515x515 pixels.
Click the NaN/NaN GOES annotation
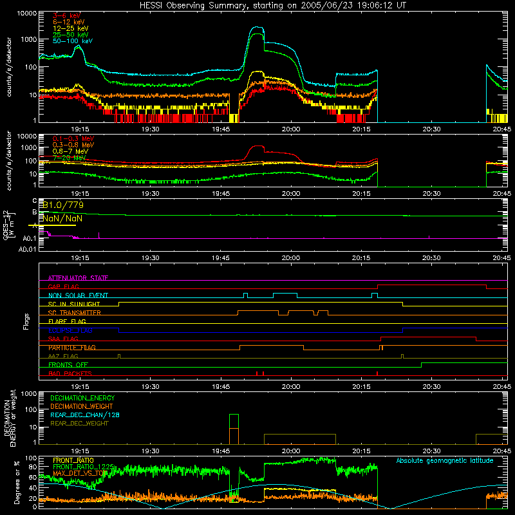[x=62, y=218]
